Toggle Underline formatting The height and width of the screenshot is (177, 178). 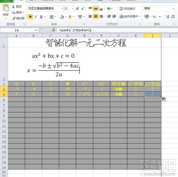click(41, 17)
